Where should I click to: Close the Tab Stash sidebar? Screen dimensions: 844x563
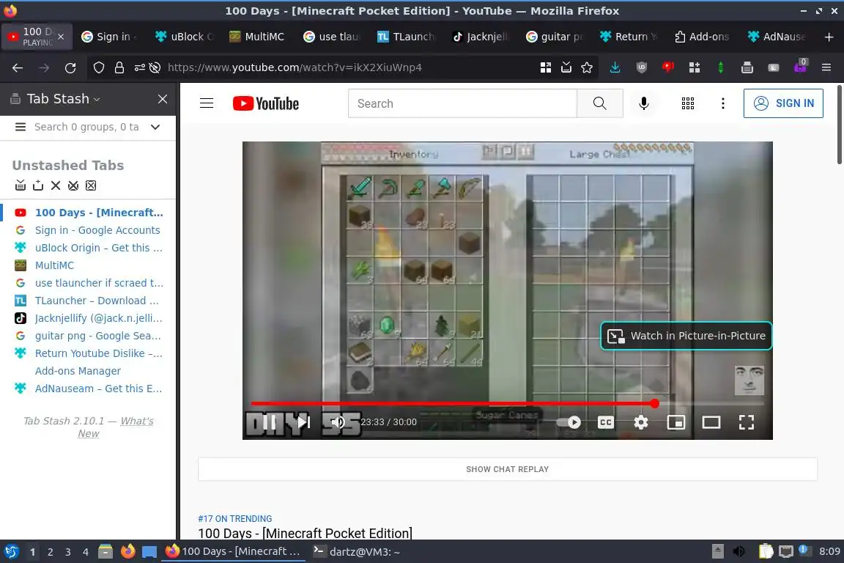coord(163,99)
